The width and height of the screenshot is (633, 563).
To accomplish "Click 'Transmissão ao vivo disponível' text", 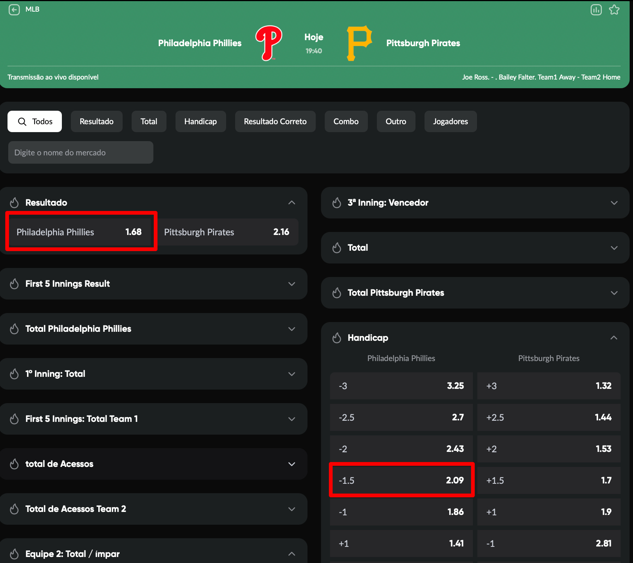I will pos(53,77).
